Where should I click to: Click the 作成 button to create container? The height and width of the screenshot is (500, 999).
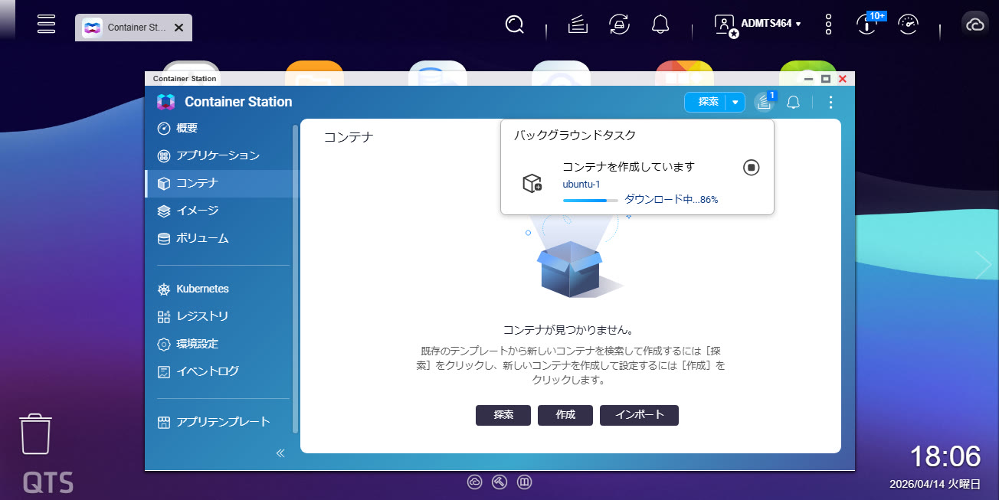click(x=565, y=415)
